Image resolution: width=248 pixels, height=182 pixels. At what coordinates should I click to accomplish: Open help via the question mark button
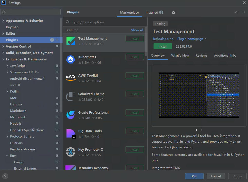(x=5, y=176)
